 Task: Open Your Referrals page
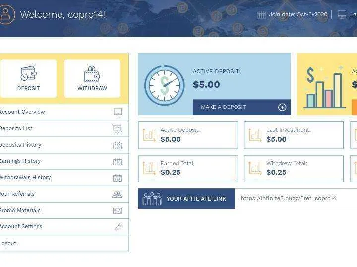tap(64, 194)
